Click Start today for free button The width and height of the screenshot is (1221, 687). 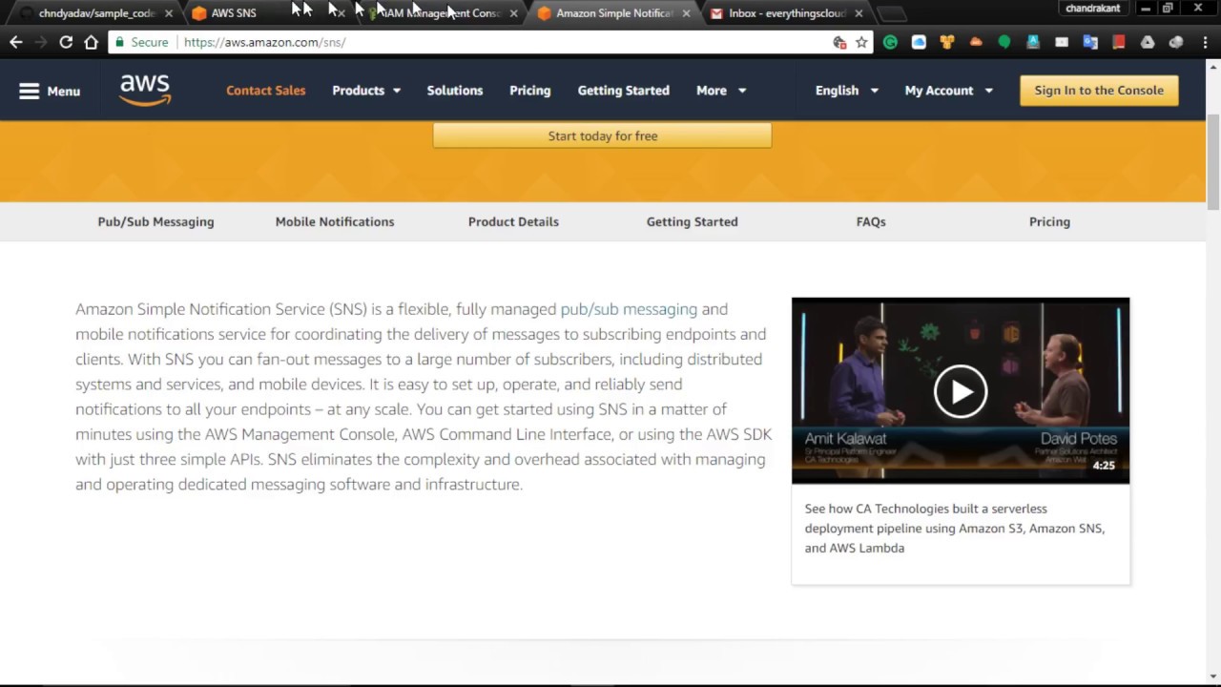(x=602, y=135)
